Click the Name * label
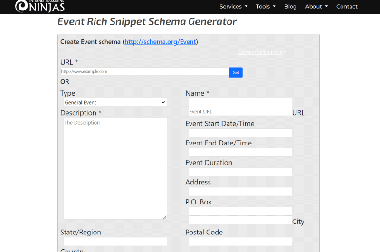380x252 pixels. 197,93
